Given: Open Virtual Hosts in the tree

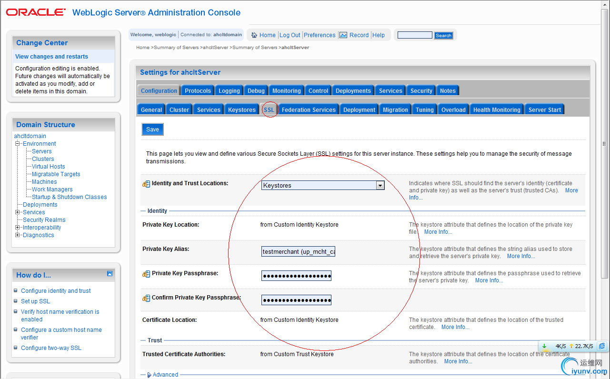Looking at the screenshot, I should tap(49, 167).
